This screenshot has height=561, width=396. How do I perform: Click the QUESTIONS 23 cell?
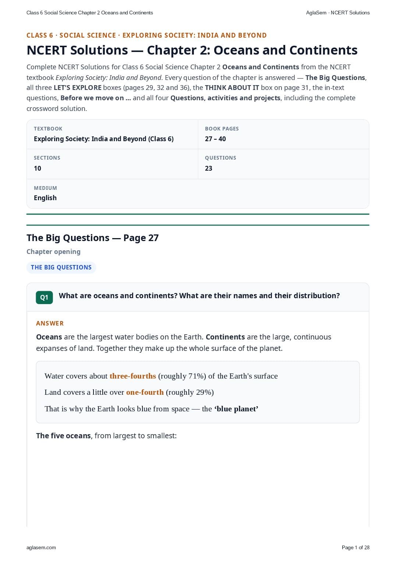pyautogui.click(x=283, y=164)
